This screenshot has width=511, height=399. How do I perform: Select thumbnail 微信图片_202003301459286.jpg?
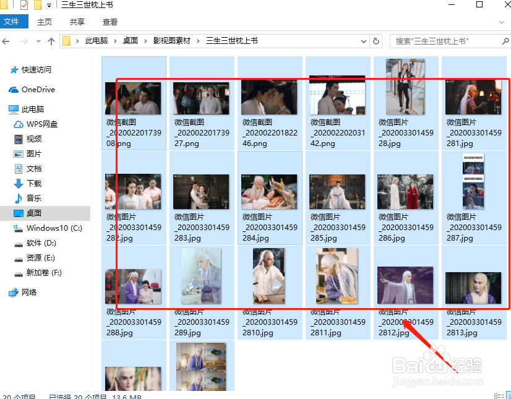[405, 192]
